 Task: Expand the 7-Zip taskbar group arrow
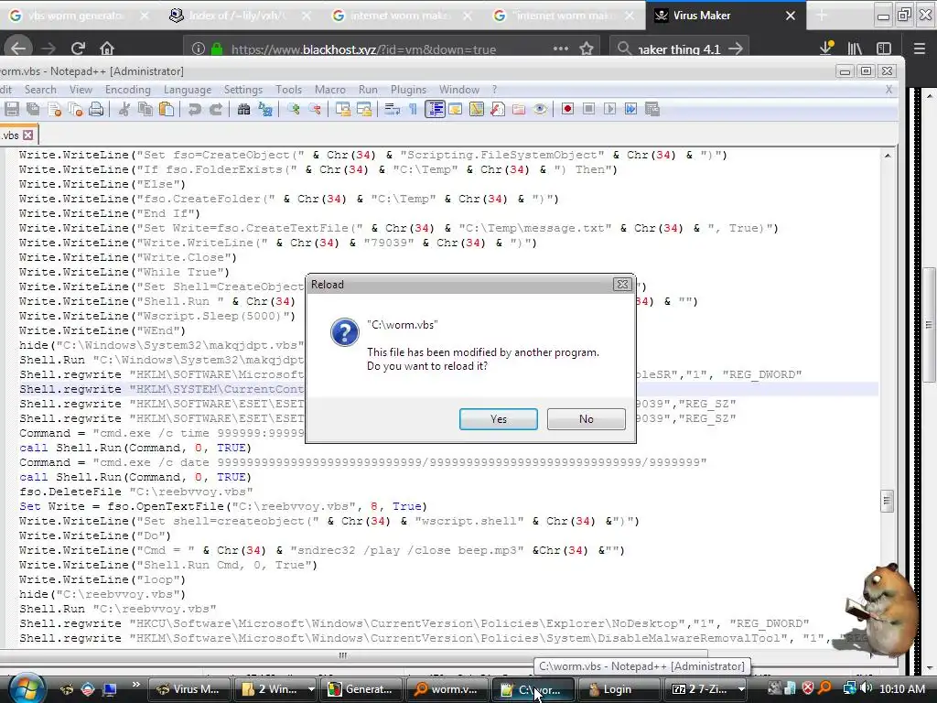point(741,689)
